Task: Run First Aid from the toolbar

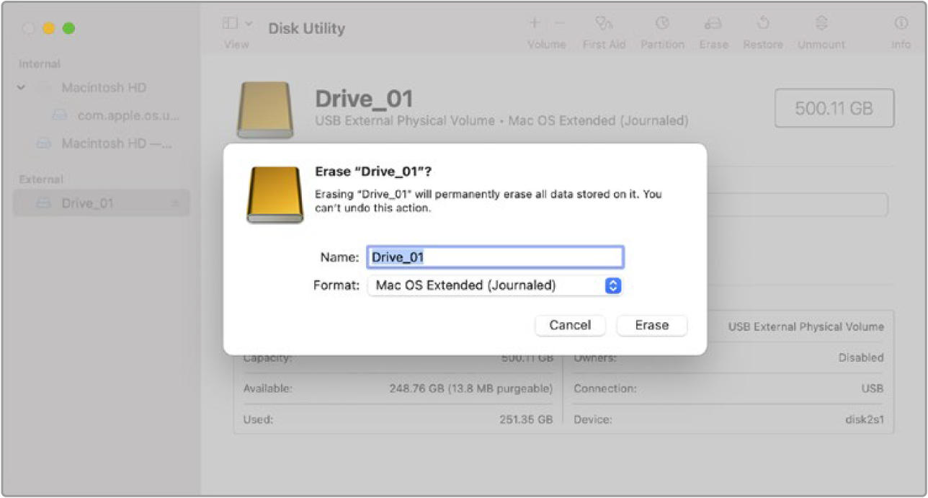Action: (604, 24)
